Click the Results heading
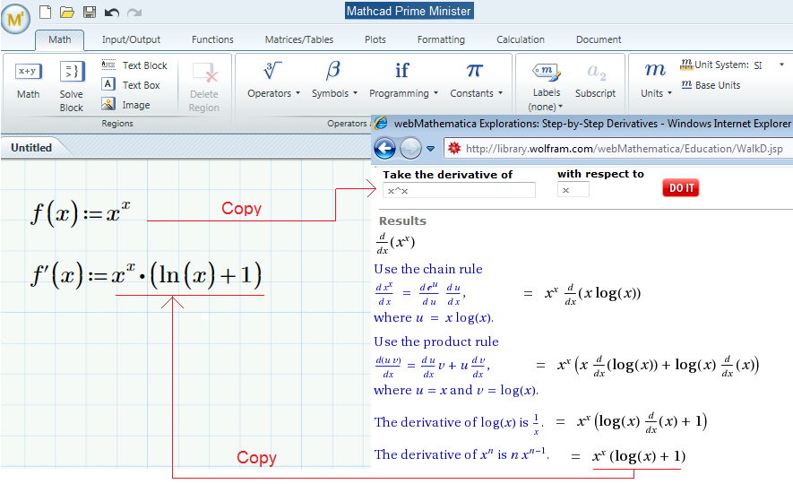The image size is (793, 484). tap(402, 221)
